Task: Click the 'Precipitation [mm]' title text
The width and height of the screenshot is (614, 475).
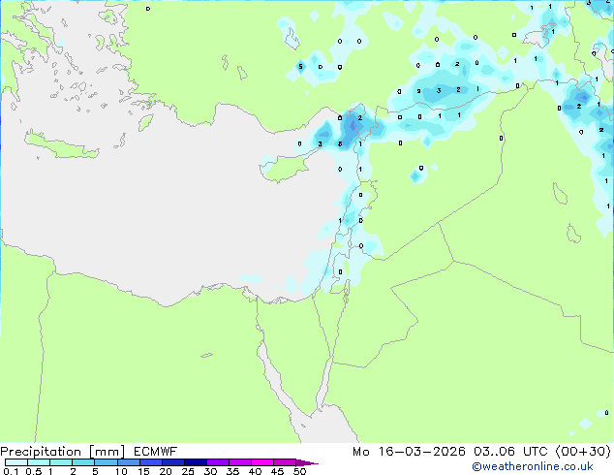Action: pos(63,452)
